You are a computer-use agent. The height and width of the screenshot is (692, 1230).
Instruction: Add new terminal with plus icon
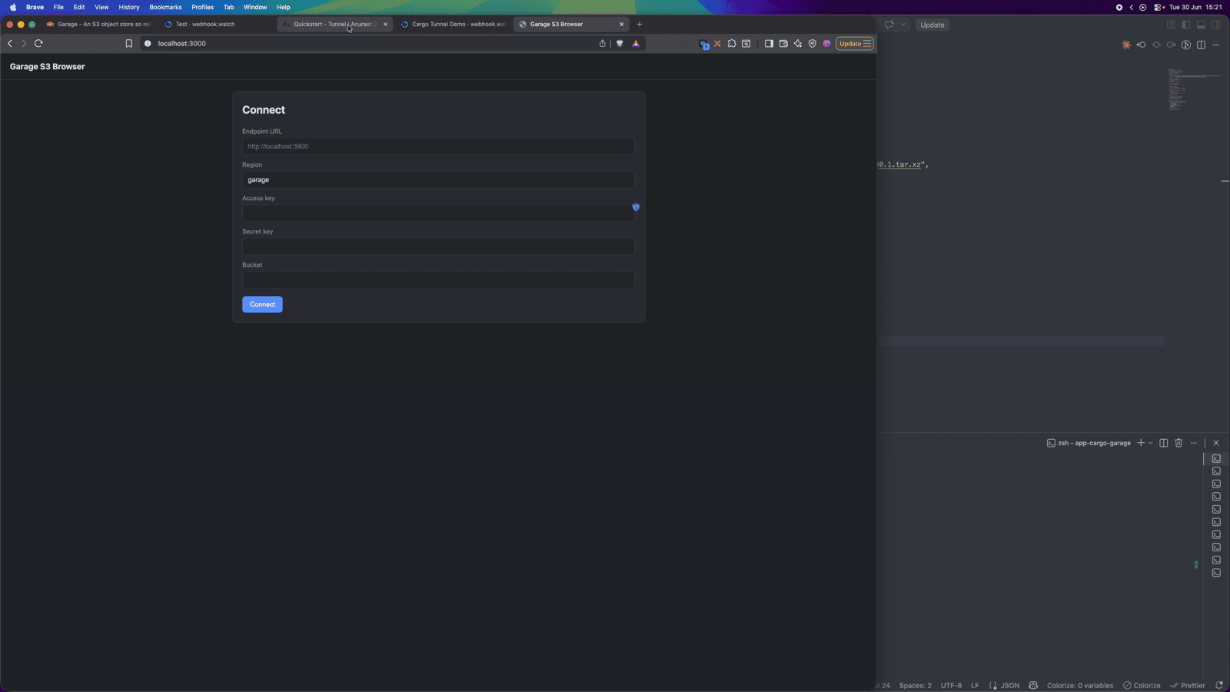[1141, 443]
